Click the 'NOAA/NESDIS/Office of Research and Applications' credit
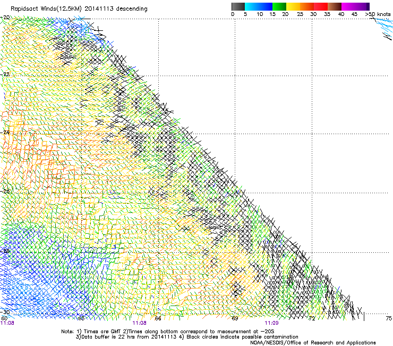This screenshot has width=393, height=346. [x=313, y=343]
